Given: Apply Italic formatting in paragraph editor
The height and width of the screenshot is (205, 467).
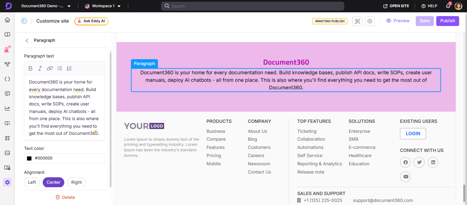Looking at the screenshot, I should 40,68.
